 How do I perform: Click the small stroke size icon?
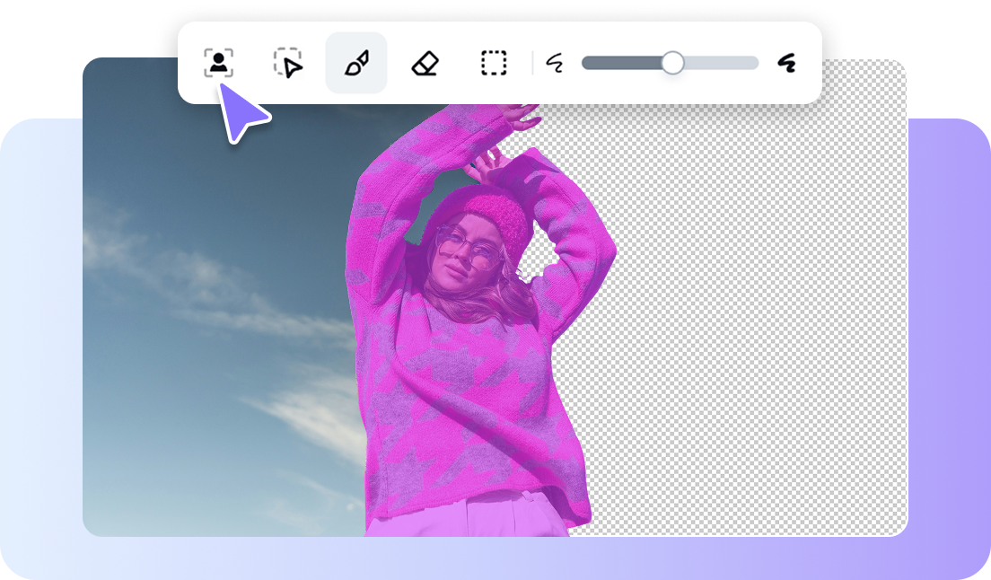tap(553, 63)
